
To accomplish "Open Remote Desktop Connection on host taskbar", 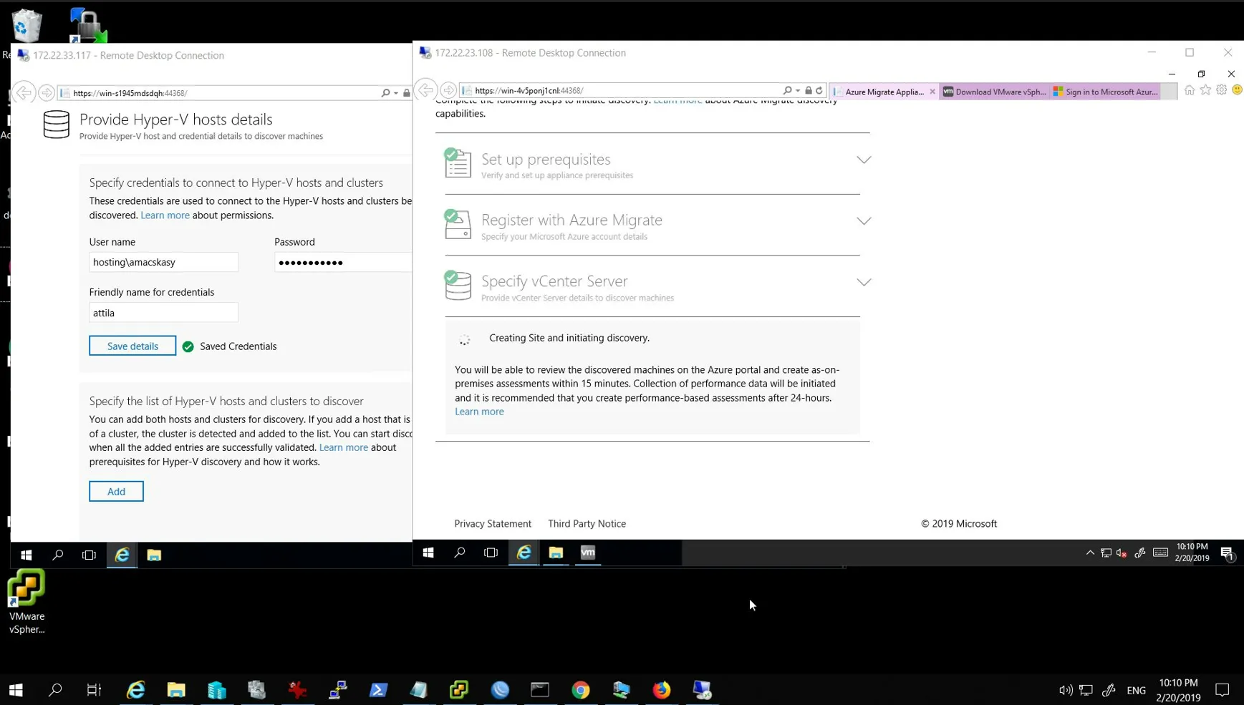I will pos(703,689).
